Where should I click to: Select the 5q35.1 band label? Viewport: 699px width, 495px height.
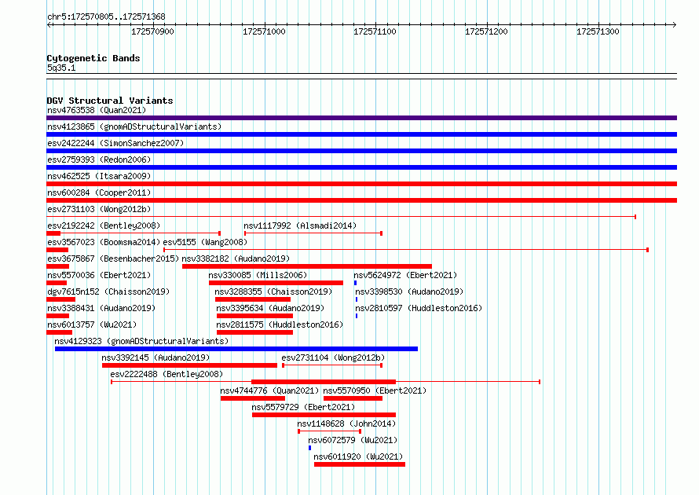pos(61,68)
